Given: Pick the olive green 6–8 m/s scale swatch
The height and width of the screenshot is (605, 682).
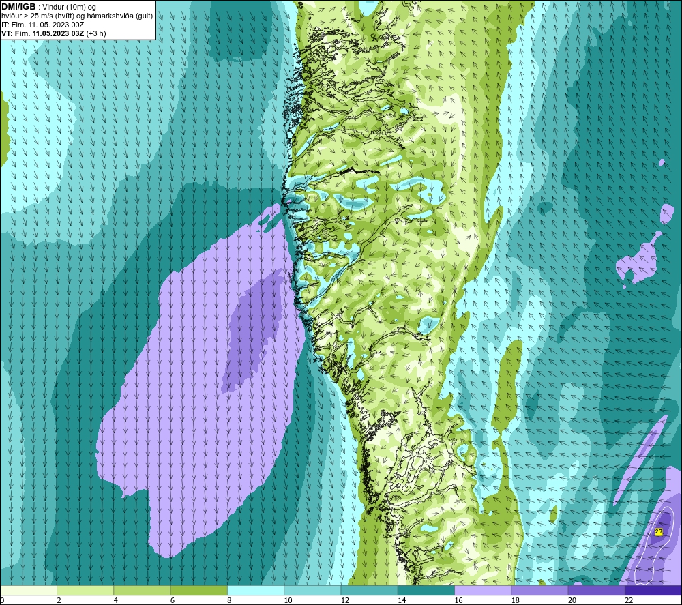Looking at the screenshot, I should pyautogui.click(x=198, y=590).
